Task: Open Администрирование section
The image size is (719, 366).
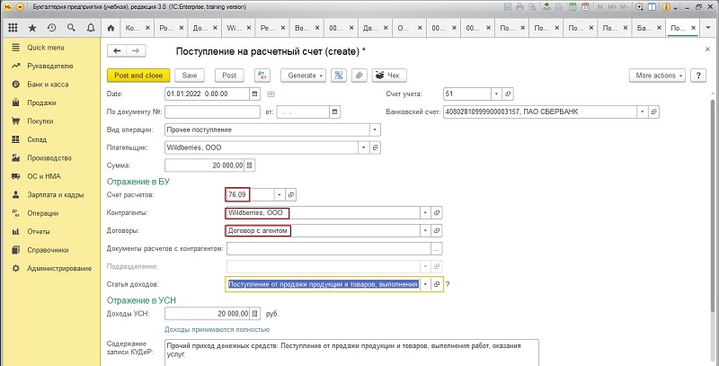Action: (x=59, y=268)
